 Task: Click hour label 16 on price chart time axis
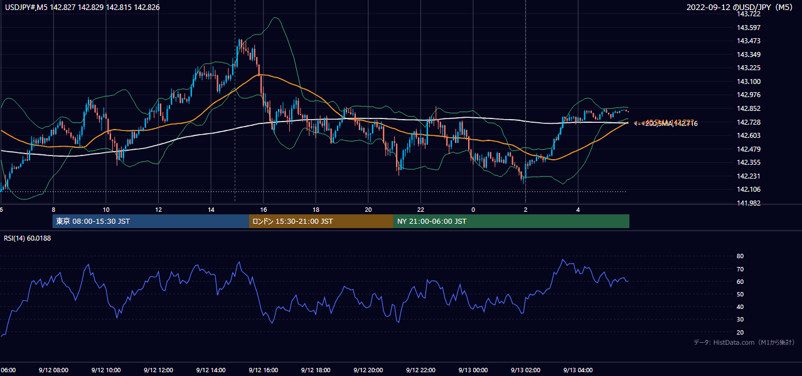[264, 209]
